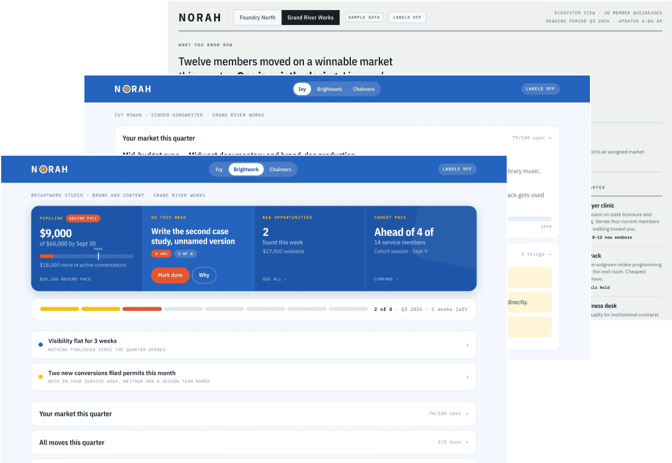Click the iness desk item in ecosystem window
This screenshot has width=672, height=463.
click(604, 306)
